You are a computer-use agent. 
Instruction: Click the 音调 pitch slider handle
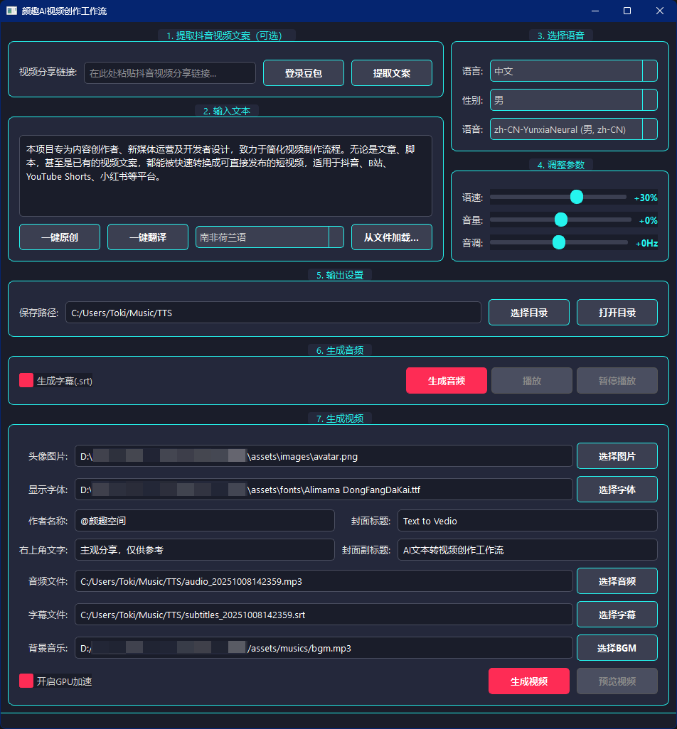pyautogui.click(x=559, y=242)
